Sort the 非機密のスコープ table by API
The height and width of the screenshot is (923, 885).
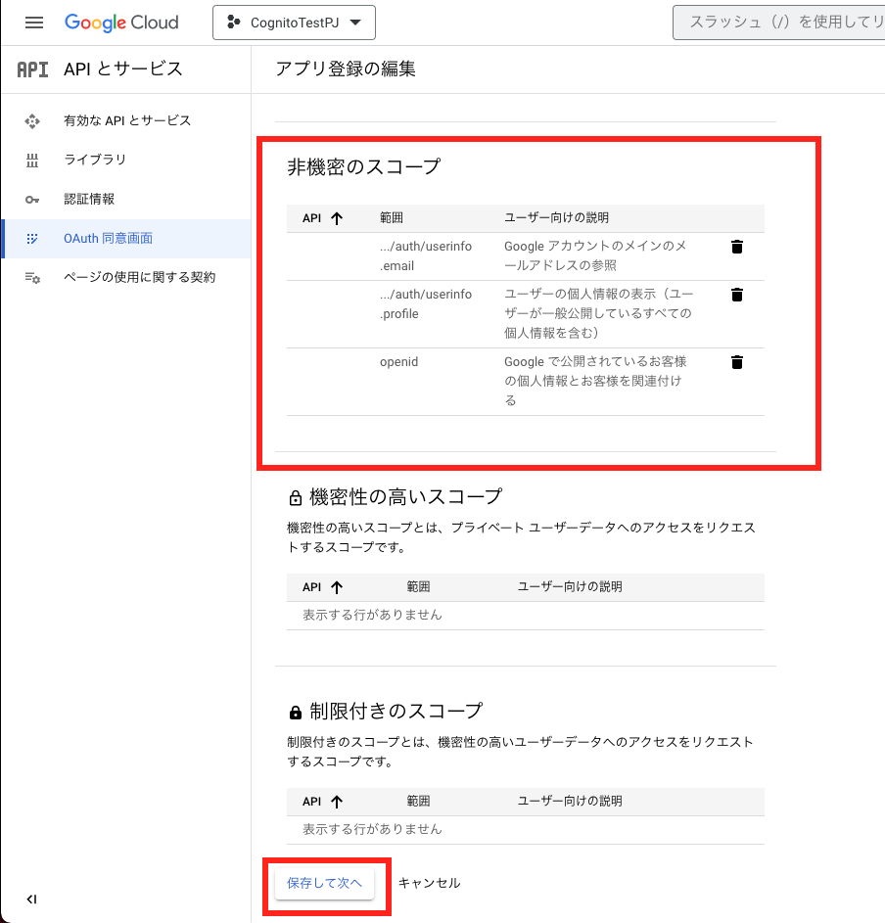(x=325, y=217)
